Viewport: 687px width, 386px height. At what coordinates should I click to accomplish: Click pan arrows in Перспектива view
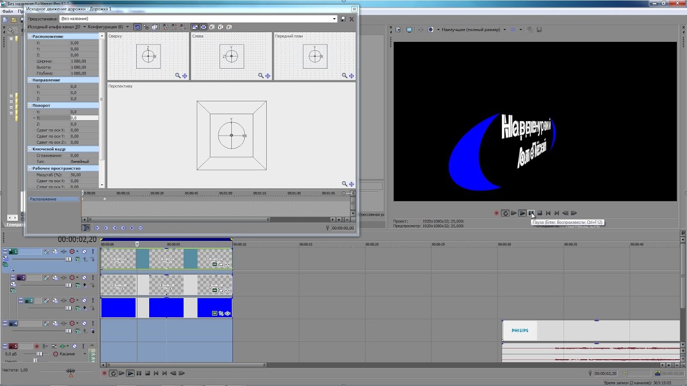352,184
